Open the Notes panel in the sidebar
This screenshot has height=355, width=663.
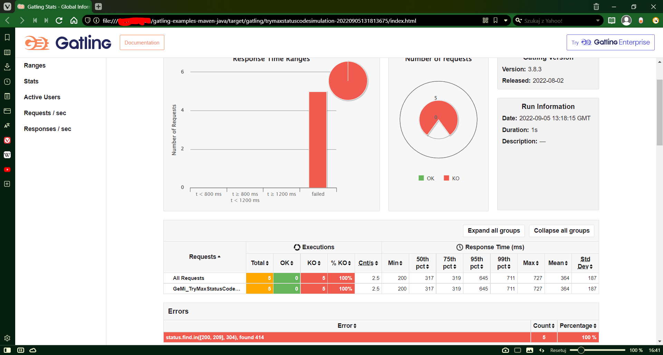[7, 96]
